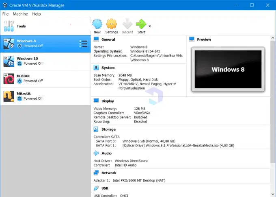Open the System section heading link
Image resolution: width=276 pixels, height=197 pixels.
(108, 68)
